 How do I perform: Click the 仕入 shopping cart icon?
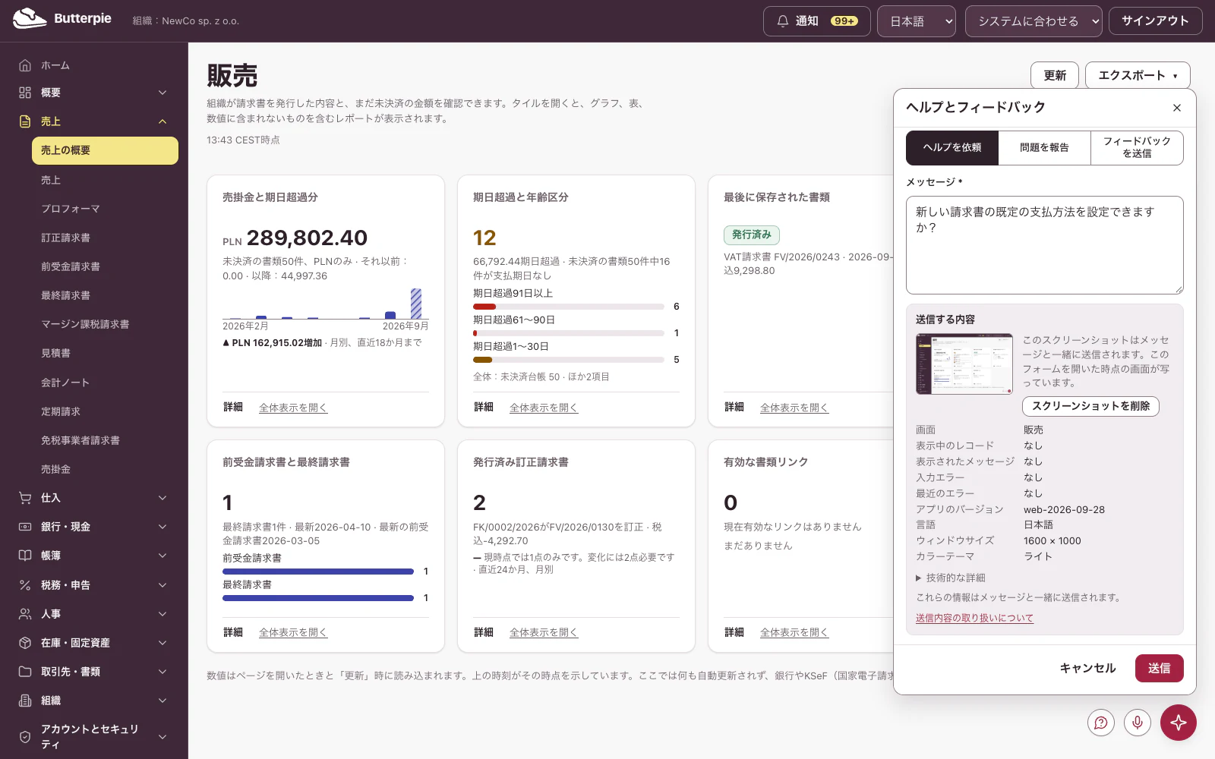25,498
